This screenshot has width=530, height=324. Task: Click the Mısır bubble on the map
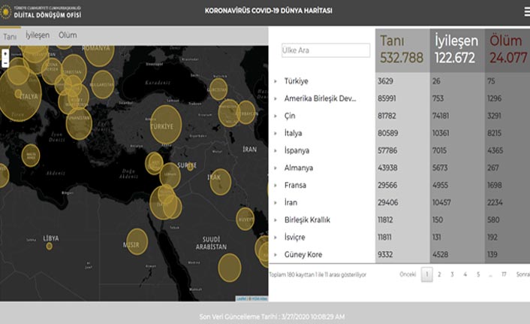tap(137, 241)
